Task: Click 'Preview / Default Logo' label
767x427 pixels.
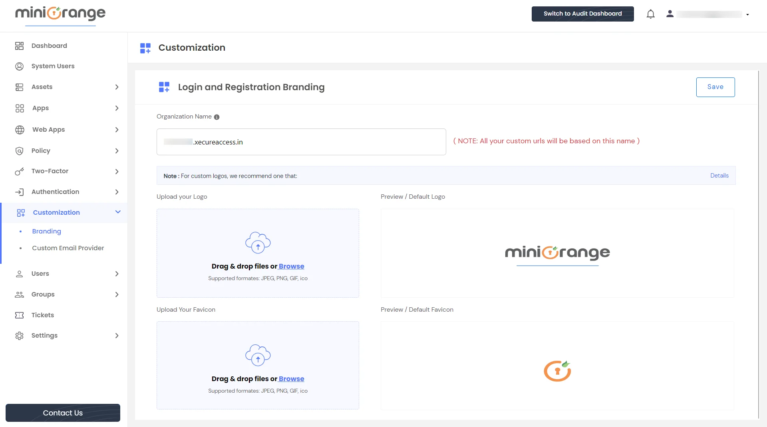Action: (413, 197)
